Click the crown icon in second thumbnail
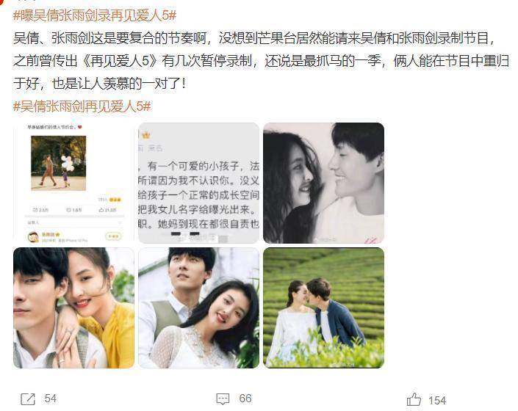This screenshot has height=411, width=518. 146,135
